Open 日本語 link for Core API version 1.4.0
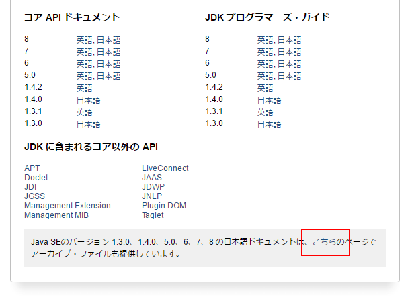Screen dimensions: 406x299 coord(88,100)
